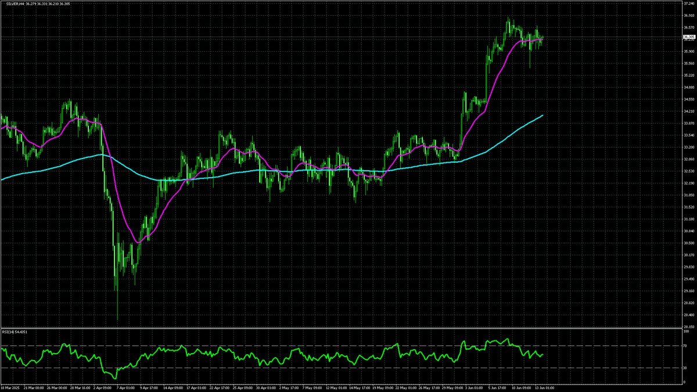697x392 pixels.
Task: Click the 29.490 price axis label
Action: [689, 279]
